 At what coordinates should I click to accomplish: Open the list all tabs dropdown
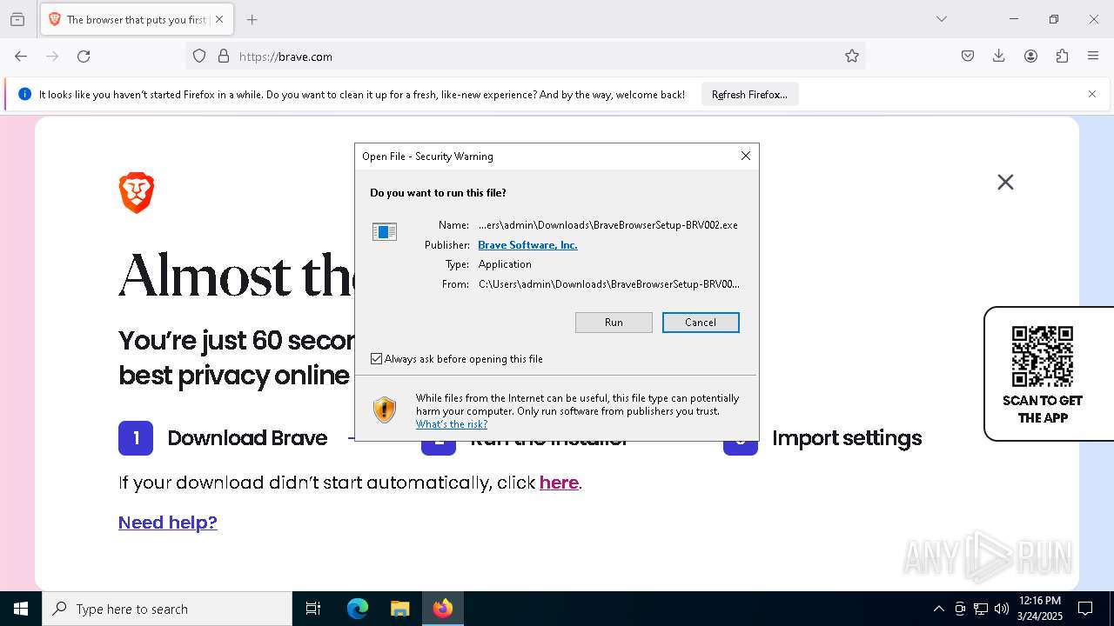(942, 19)
